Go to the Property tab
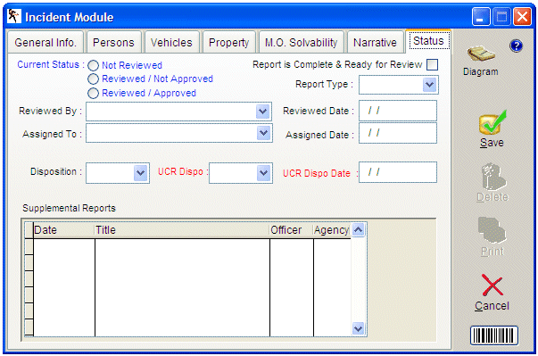Screen dimensions: 538x356 click(x=229, y=43)
